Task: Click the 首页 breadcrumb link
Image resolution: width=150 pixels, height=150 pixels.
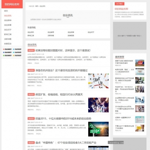Action: pos(37,6)
